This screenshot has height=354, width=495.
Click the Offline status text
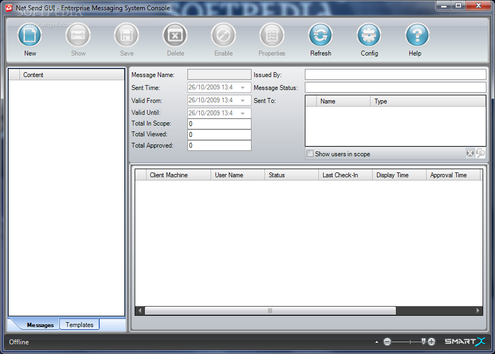tap(19, 342)
